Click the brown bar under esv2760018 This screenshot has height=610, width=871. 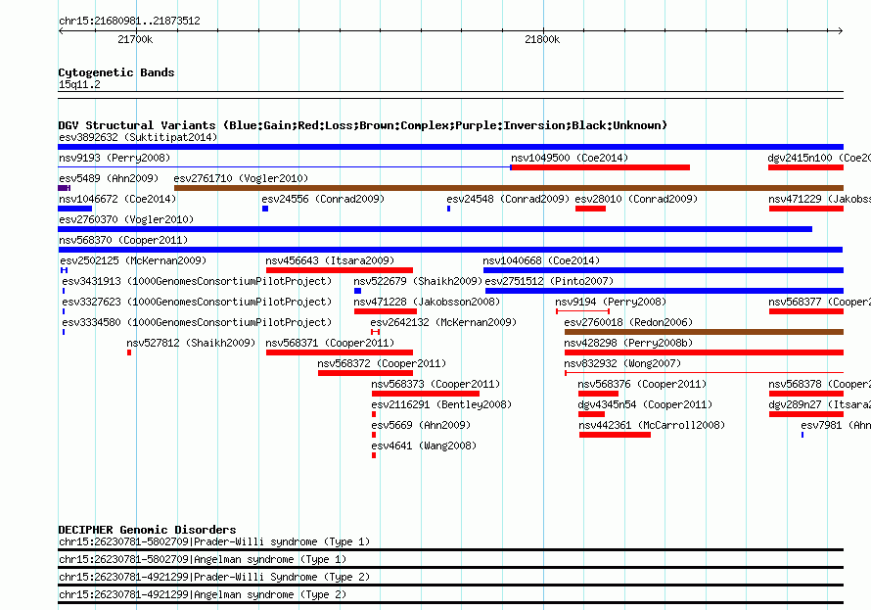[x=704, y=332]
